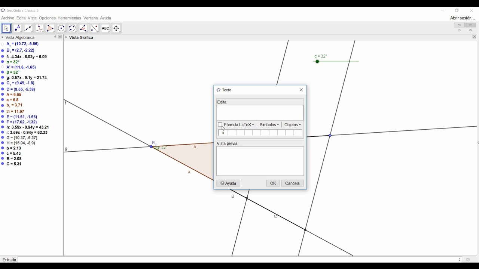Click the Ayuda button in dialog
Screen dimensions: 479x269
(228, 183)
